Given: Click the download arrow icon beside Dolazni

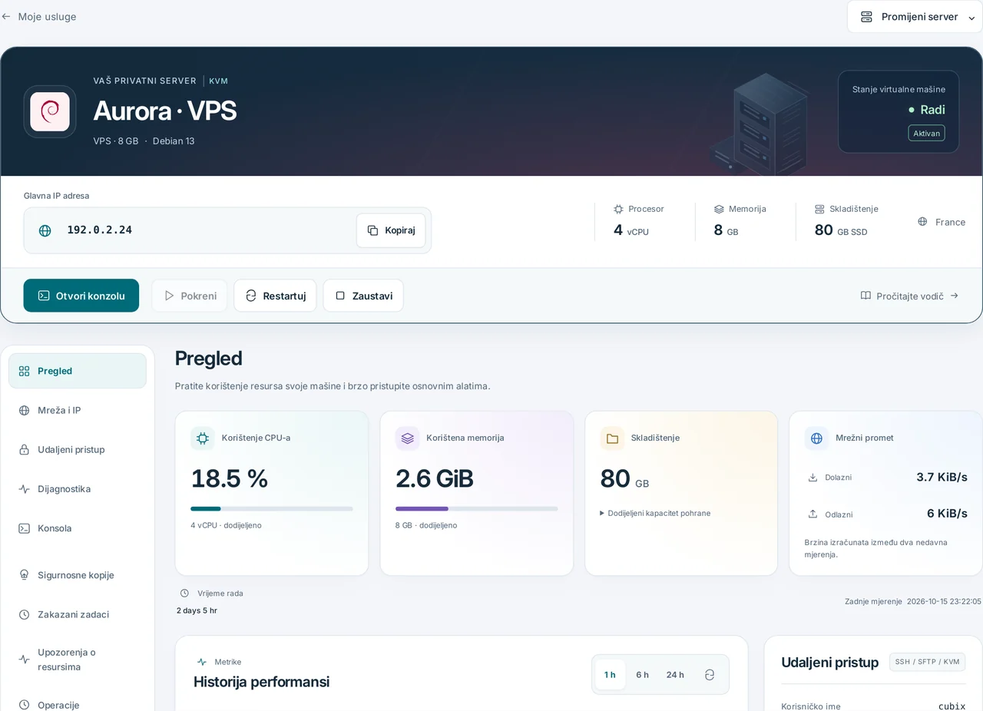Looking at the screenshot, I should pos(813,478).
